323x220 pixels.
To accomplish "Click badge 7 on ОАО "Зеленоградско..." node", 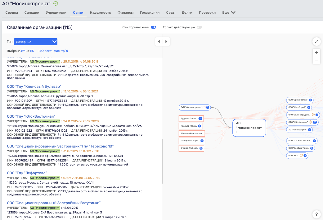I will coord(317,115).
